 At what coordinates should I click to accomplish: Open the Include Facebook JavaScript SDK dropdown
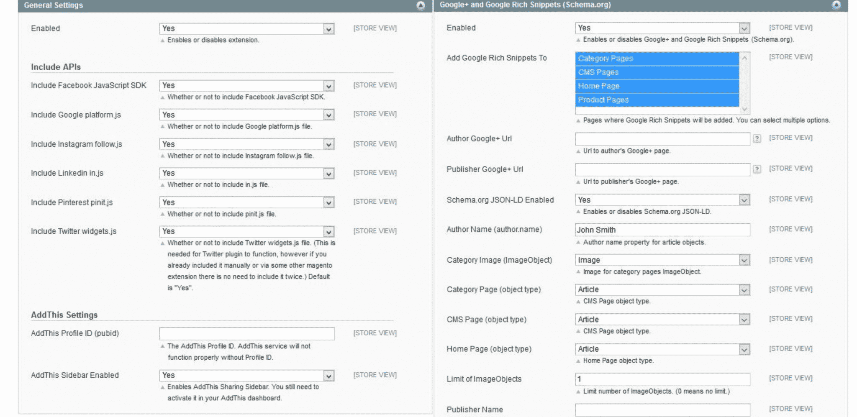click(247, 86)
